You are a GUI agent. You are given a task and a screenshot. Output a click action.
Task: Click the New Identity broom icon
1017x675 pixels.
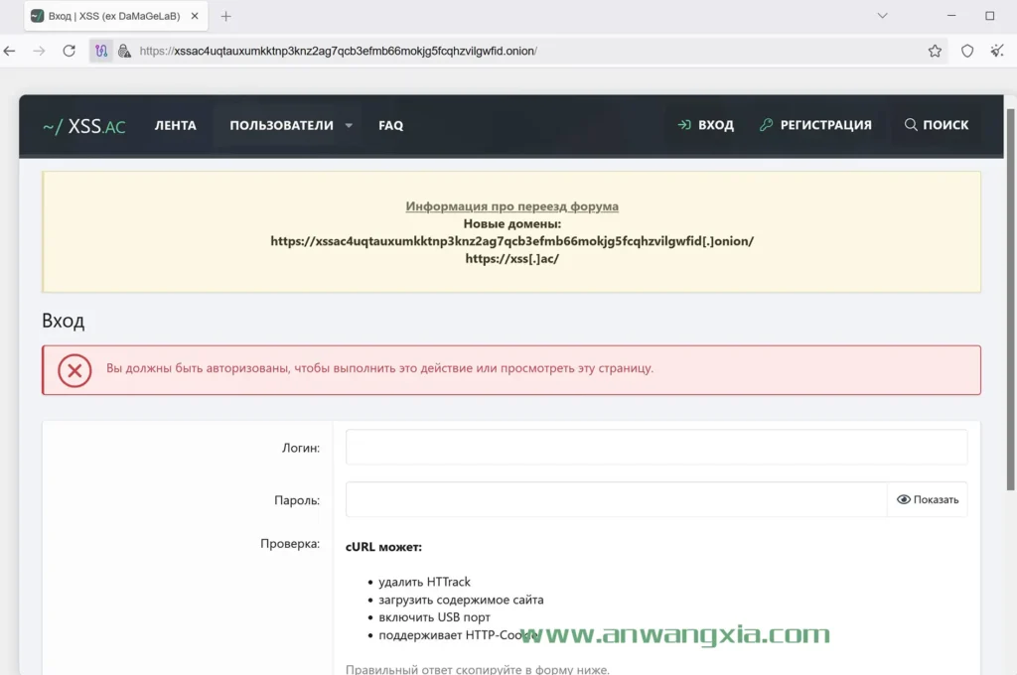(x=997, y=51)
